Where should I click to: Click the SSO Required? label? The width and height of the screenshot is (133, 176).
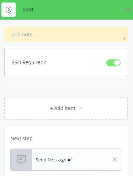(29, 62)
